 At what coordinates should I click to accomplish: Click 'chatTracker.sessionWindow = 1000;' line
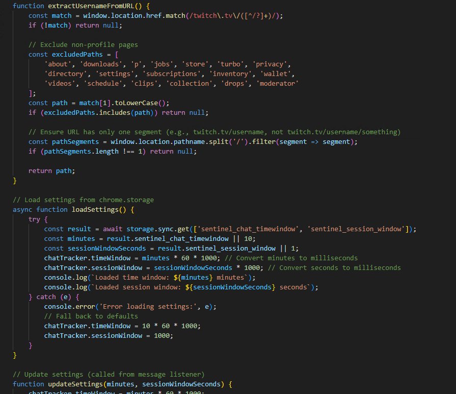[109, 336]
